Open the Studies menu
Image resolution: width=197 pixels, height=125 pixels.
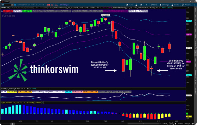pyautogui.click(x=175, y=5)
